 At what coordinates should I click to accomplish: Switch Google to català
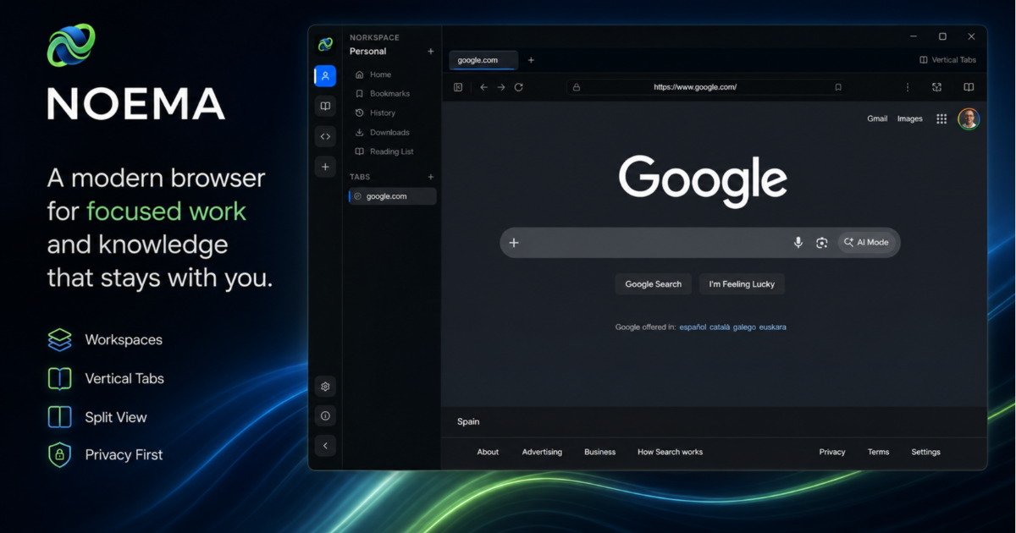tap(720, 327)
